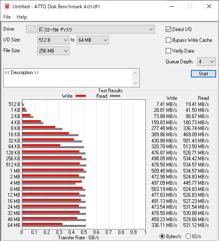Click the gray Read legend color bar
The height and width of the screenshot is (241, 219).
click(x=115, y=96)
